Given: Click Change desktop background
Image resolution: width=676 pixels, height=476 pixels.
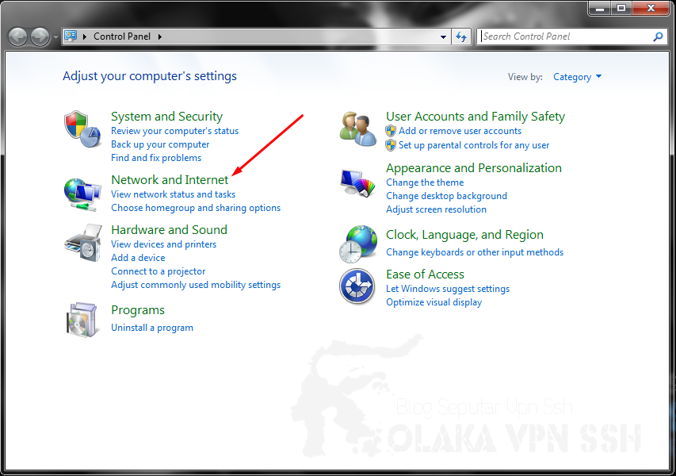Looking at the screenshot, I should 446,195.
